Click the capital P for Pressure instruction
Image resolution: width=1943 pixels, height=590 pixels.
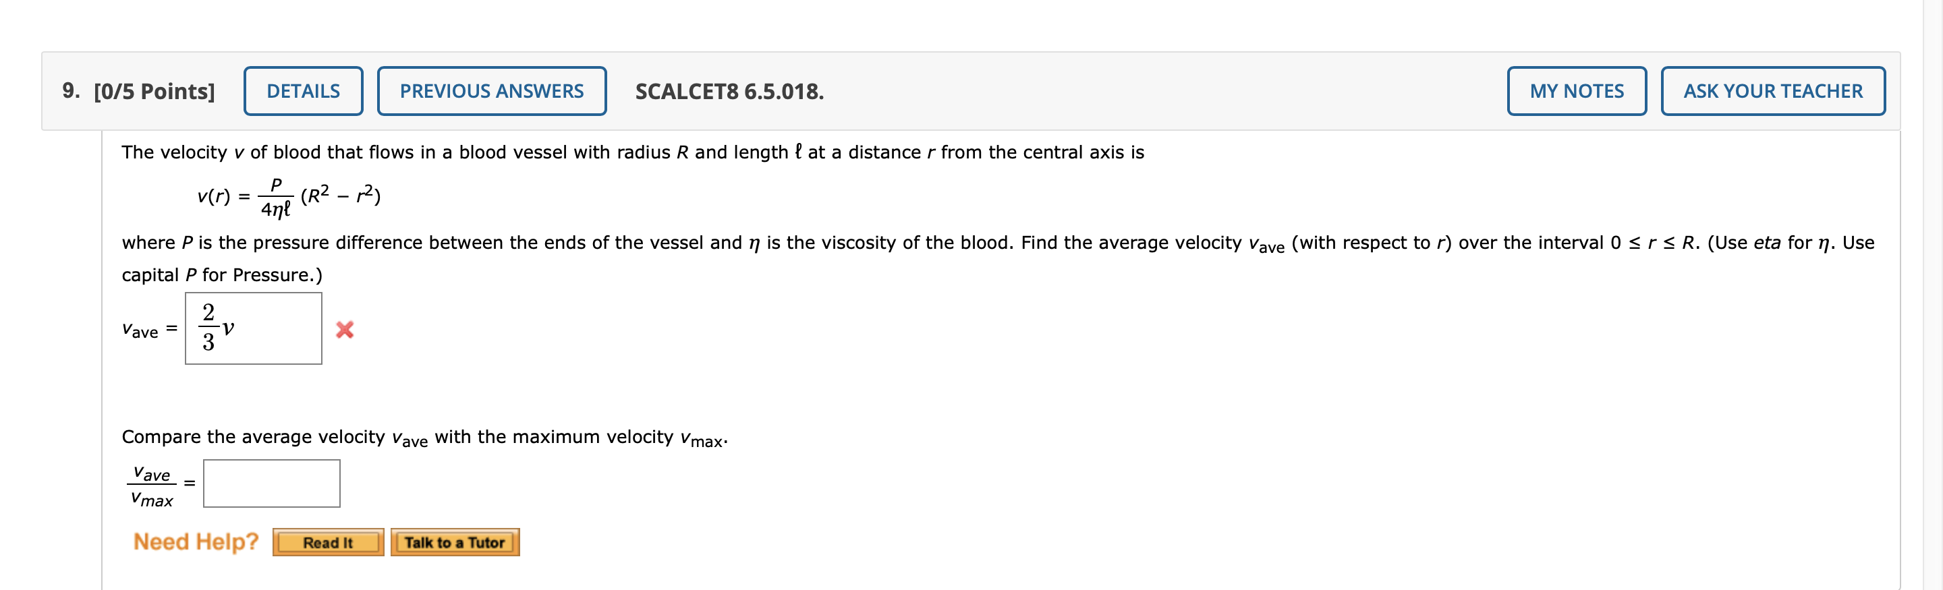tap(223, 275)
